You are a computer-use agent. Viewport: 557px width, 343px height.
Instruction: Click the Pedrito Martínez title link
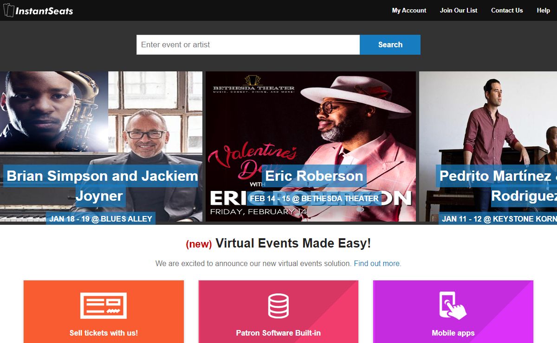[x=497, y=185]
